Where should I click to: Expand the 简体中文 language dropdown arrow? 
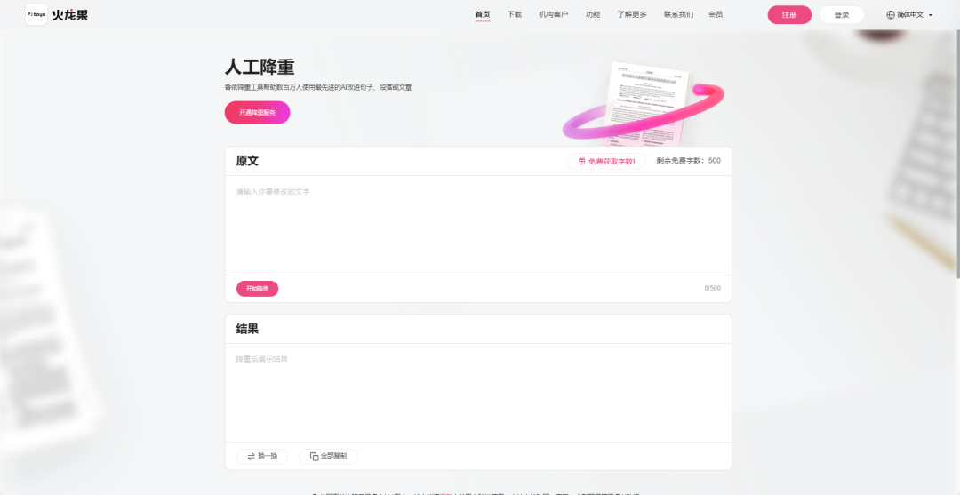pos(931,15)
